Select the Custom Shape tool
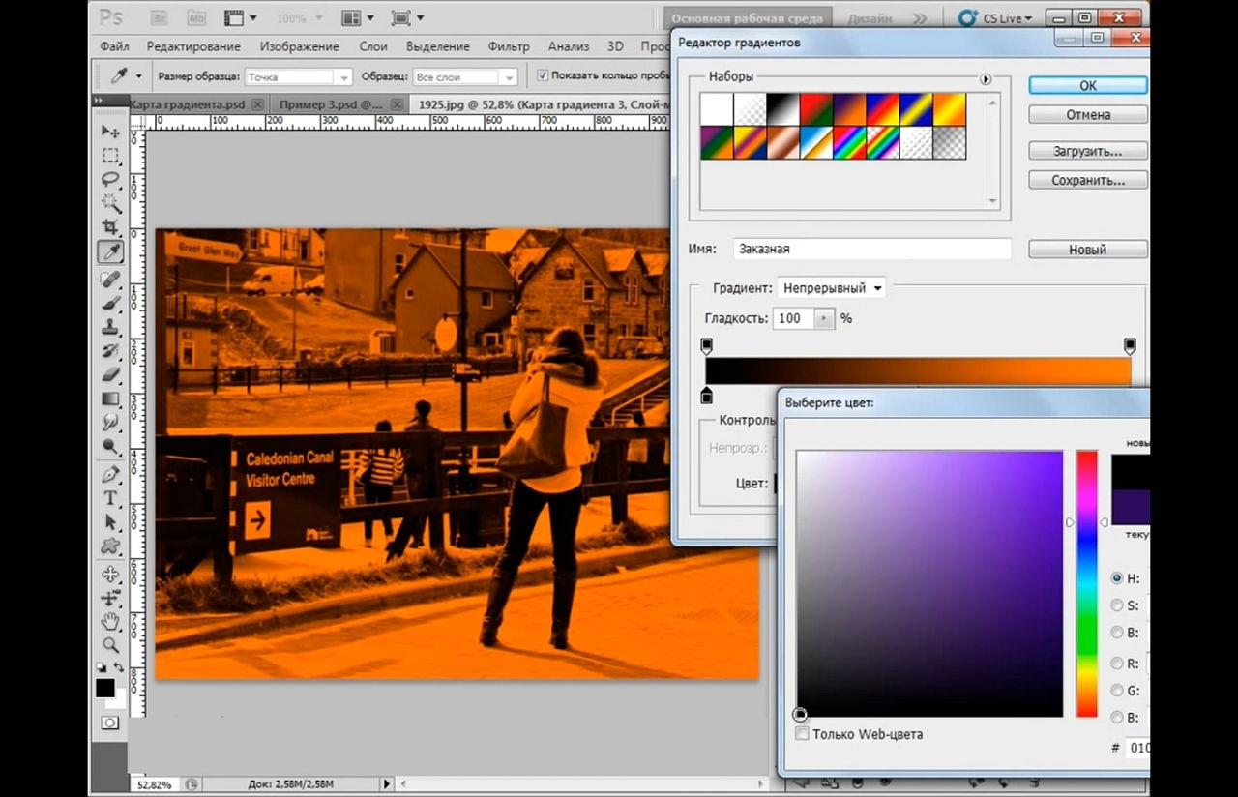The height and width of the screenshot is (797, 1238). (x=110, y=546)
